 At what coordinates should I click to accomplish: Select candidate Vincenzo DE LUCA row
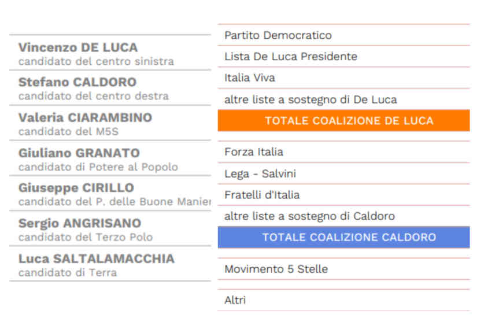[x=110, y=53]
